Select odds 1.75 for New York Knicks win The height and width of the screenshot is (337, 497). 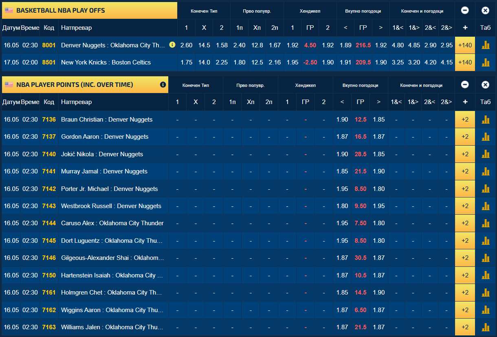coord(186,62)
